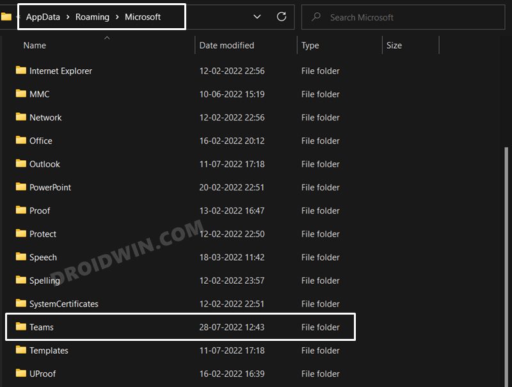Open the Office folder icon

[21, 140]
